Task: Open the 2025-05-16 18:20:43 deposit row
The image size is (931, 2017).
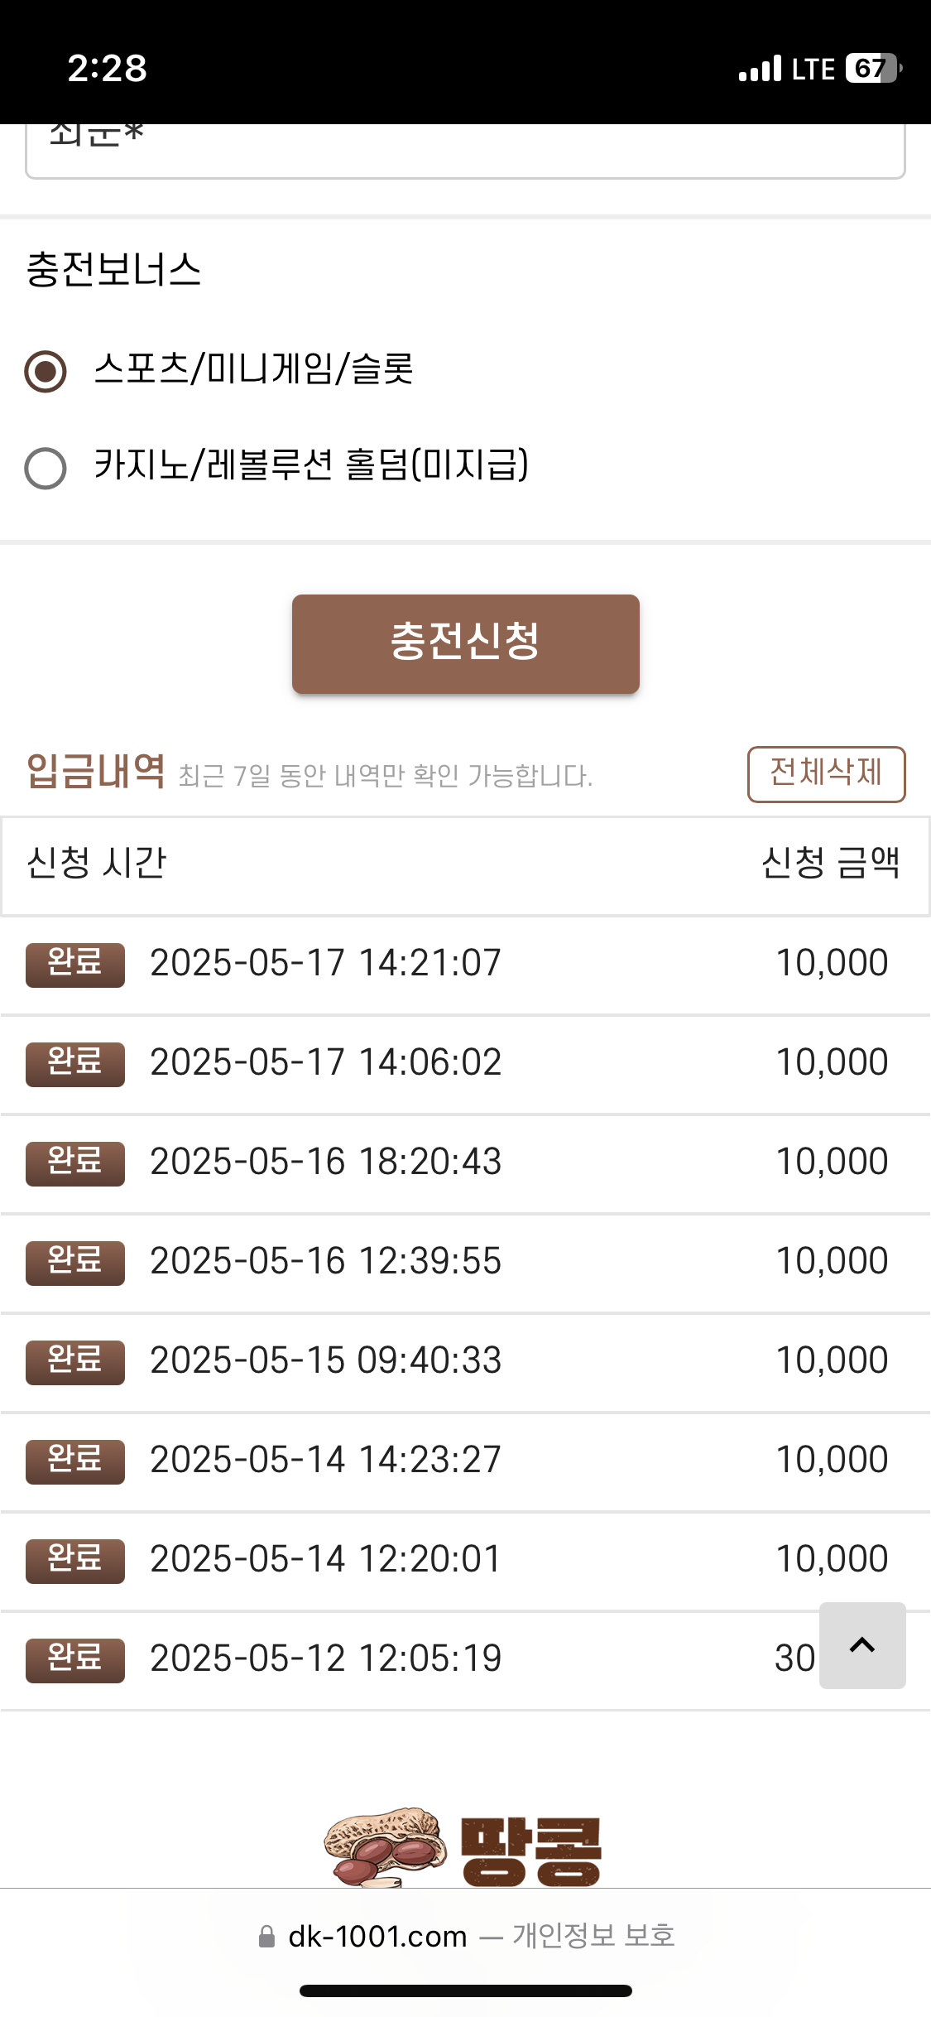Action: coord(465,1163)
